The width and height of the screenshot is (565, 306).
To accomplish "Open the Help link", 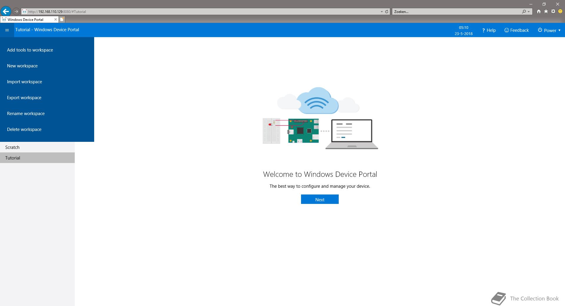I will (489, 30).
